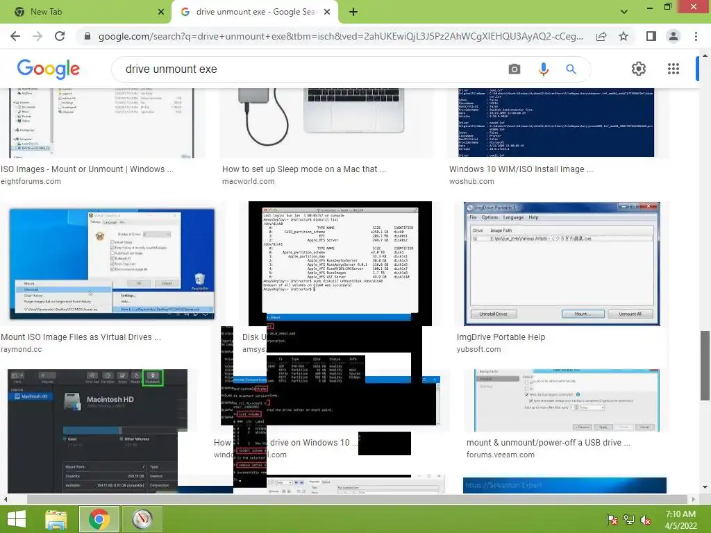Click the scroll up arrow
The width and height of the screenshot is (711, 533).
705,56
